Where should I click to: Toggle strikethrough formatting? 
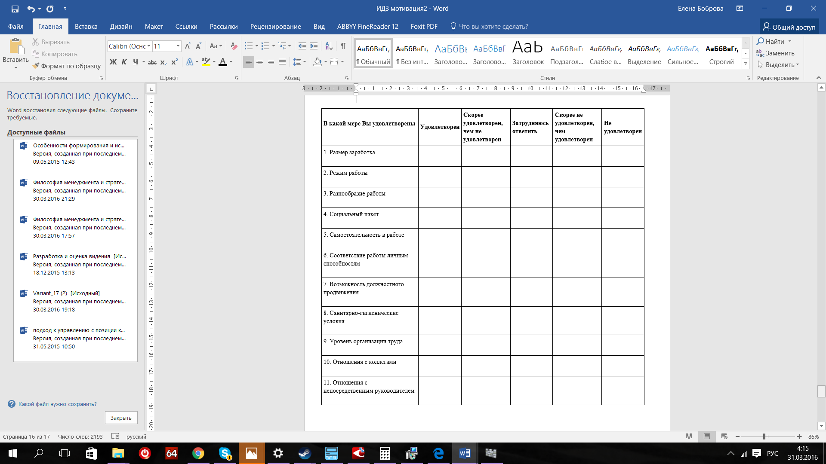click(152, 62)
